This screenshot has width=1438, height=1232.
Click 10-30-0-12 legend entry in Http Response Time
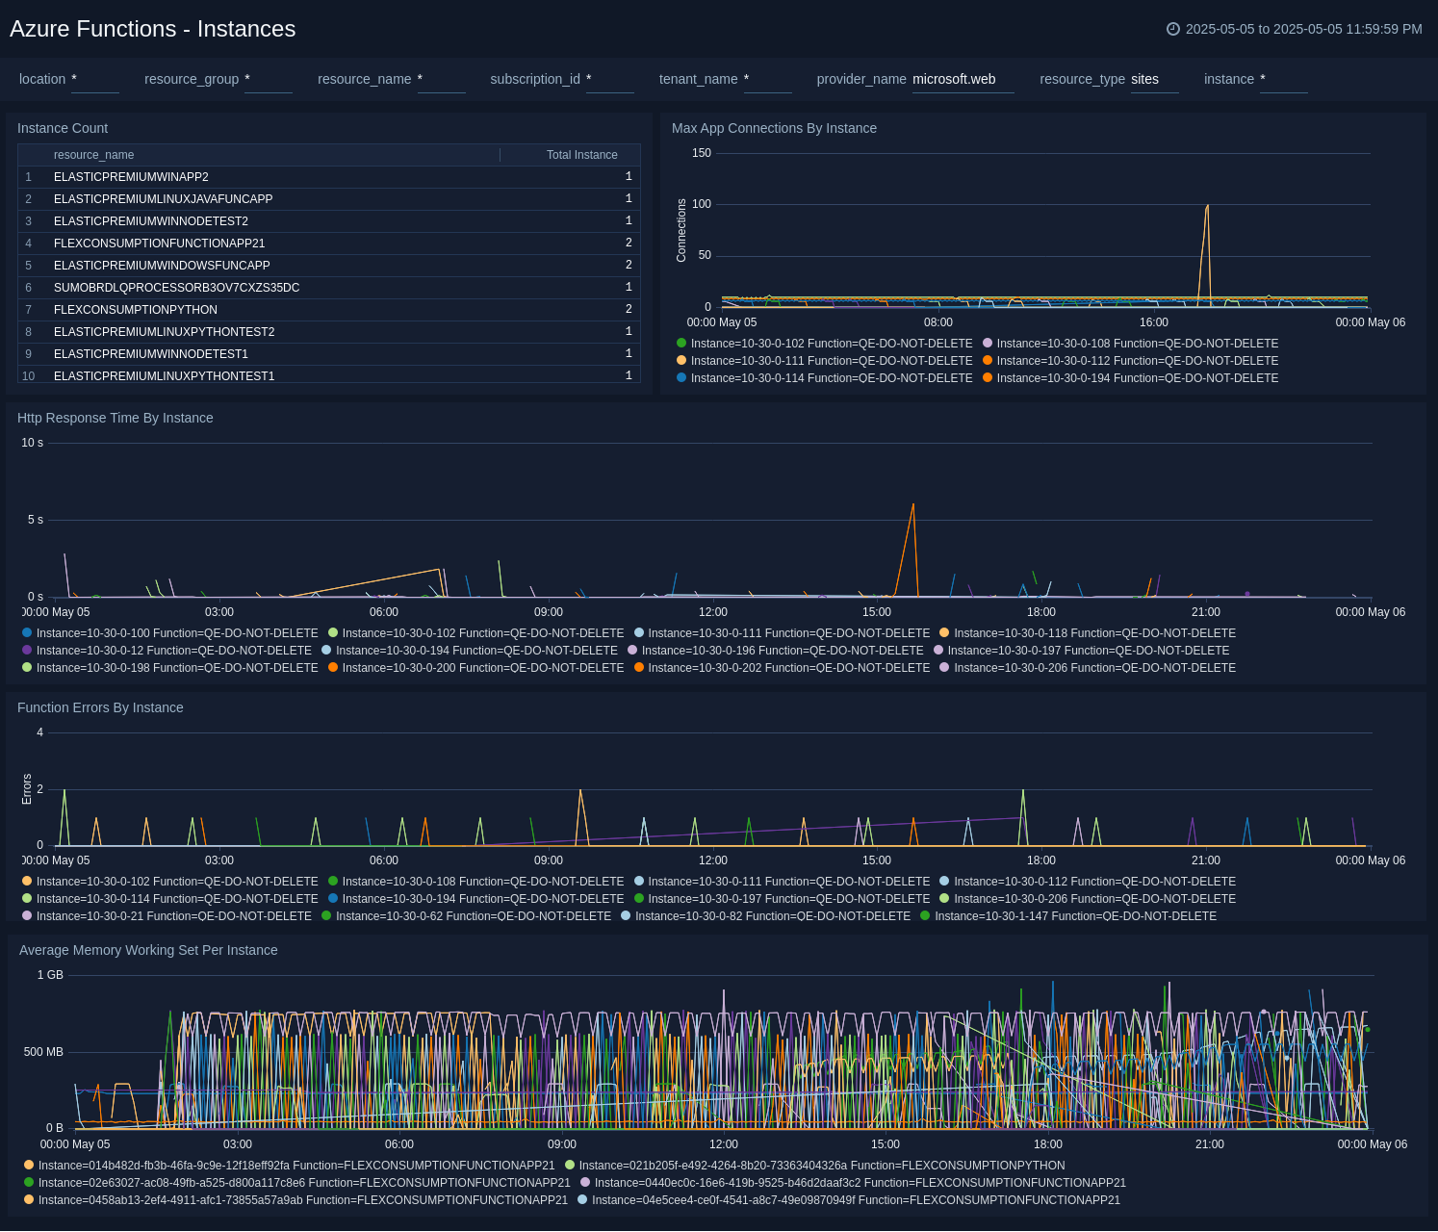(167, 651)
